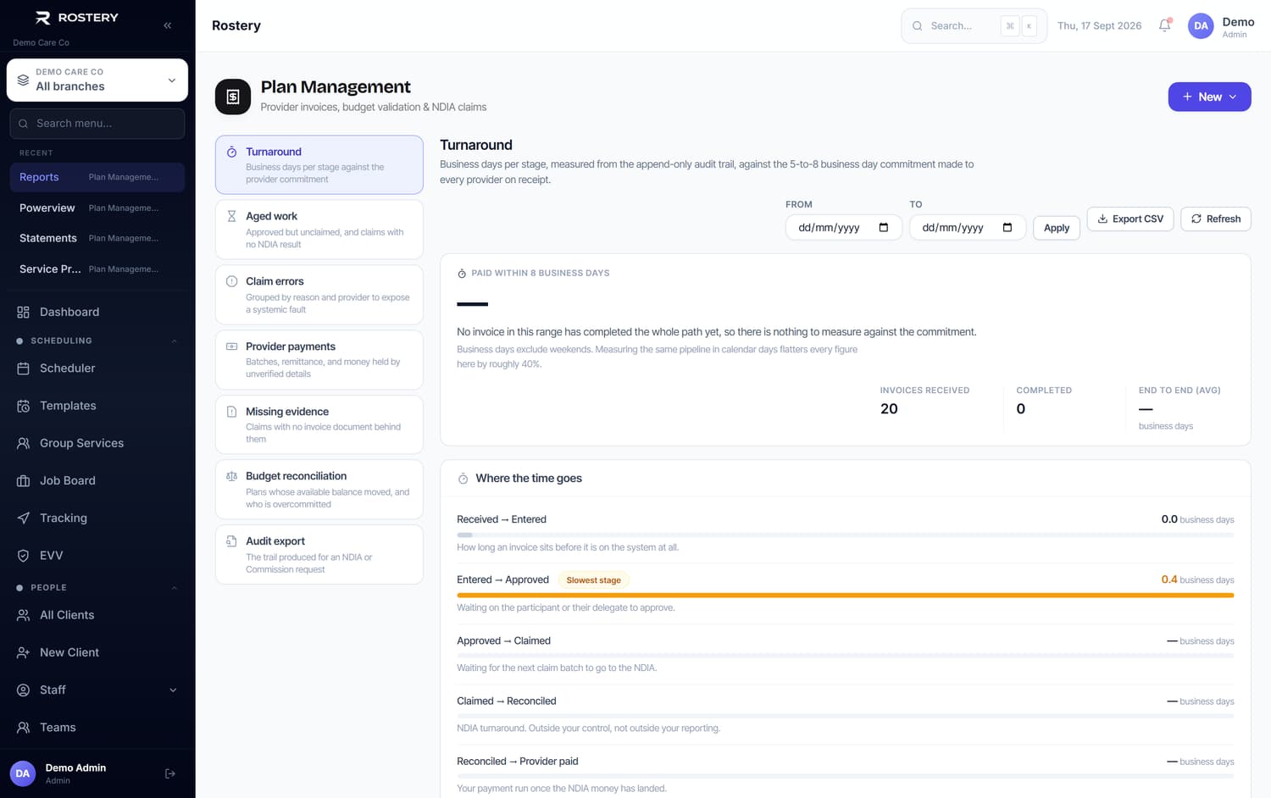Open the calendar picker in the From date field
The height and width of the screenshot is (798, 1271).
pyautogui.click(x=884, y=228)
